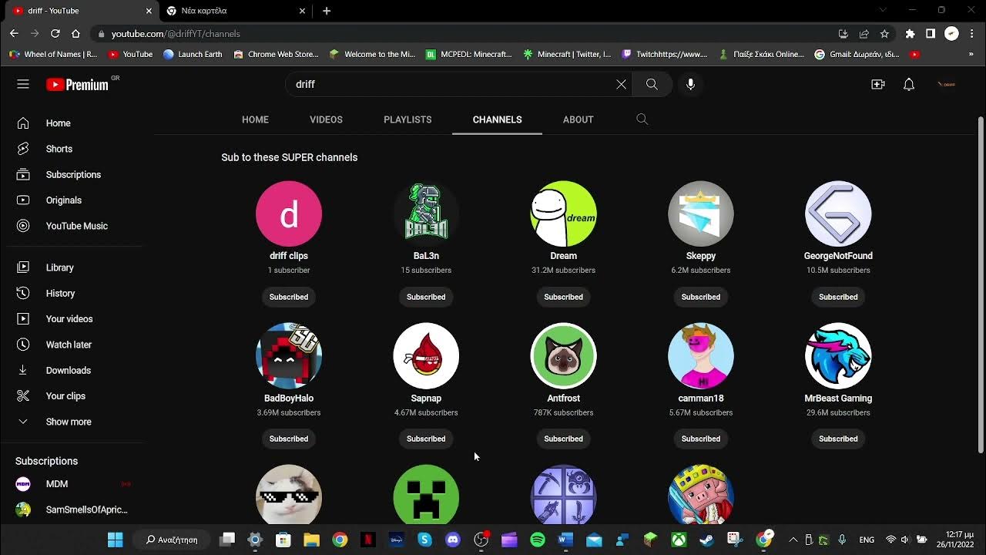Start voice search with microphone
Image resolution: width=986 pixels, height=555 pixels.
tap(690, 84)
